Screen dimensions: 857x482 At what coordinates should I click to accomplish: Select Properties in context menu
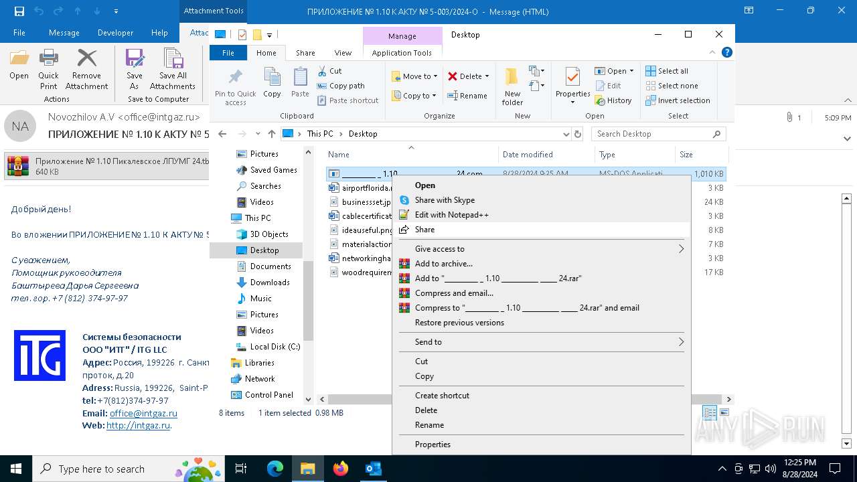[x=542, y=445]
